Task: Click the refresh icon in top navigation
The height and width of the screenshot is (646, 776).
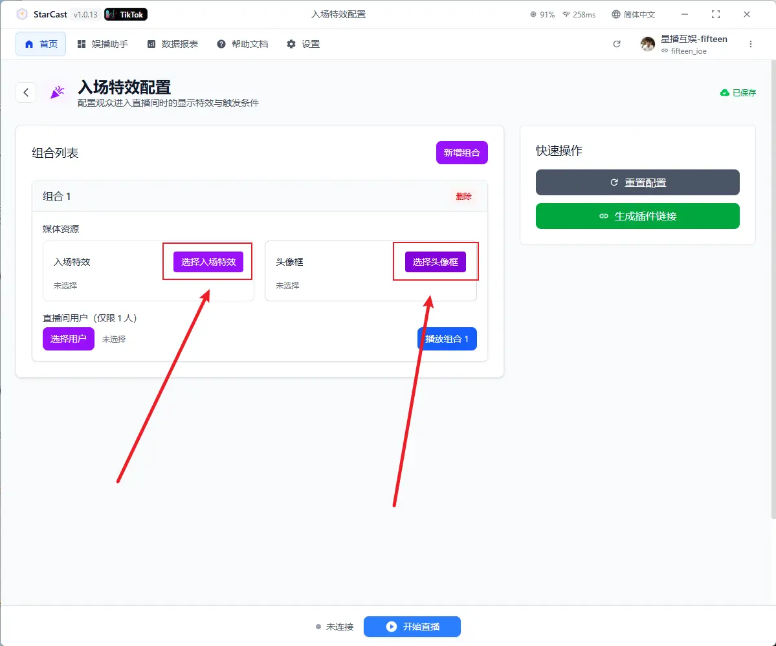Action: [617, 44]
